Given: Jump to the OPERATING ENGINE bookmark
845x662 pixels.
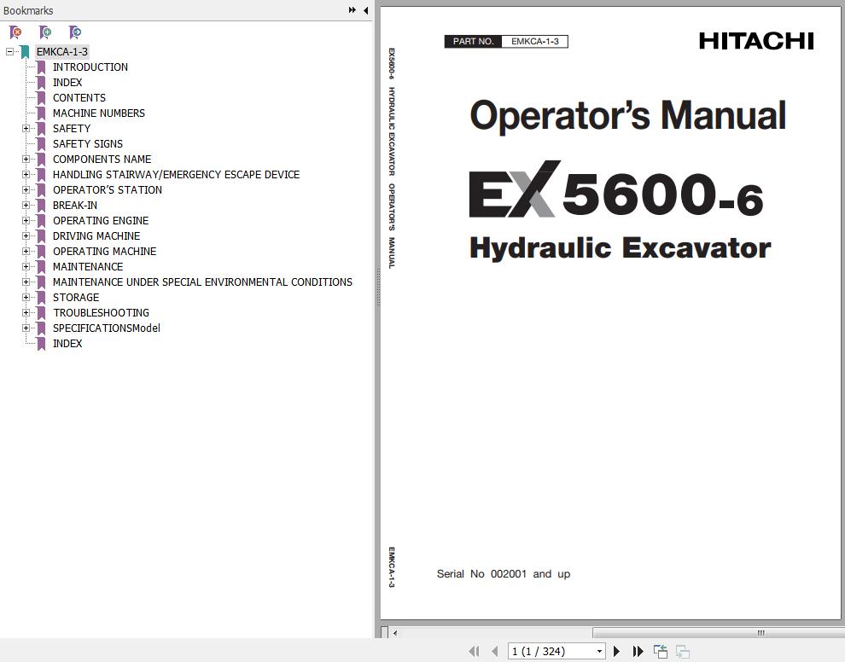Looking at the screenshot, I should (100, 221).
